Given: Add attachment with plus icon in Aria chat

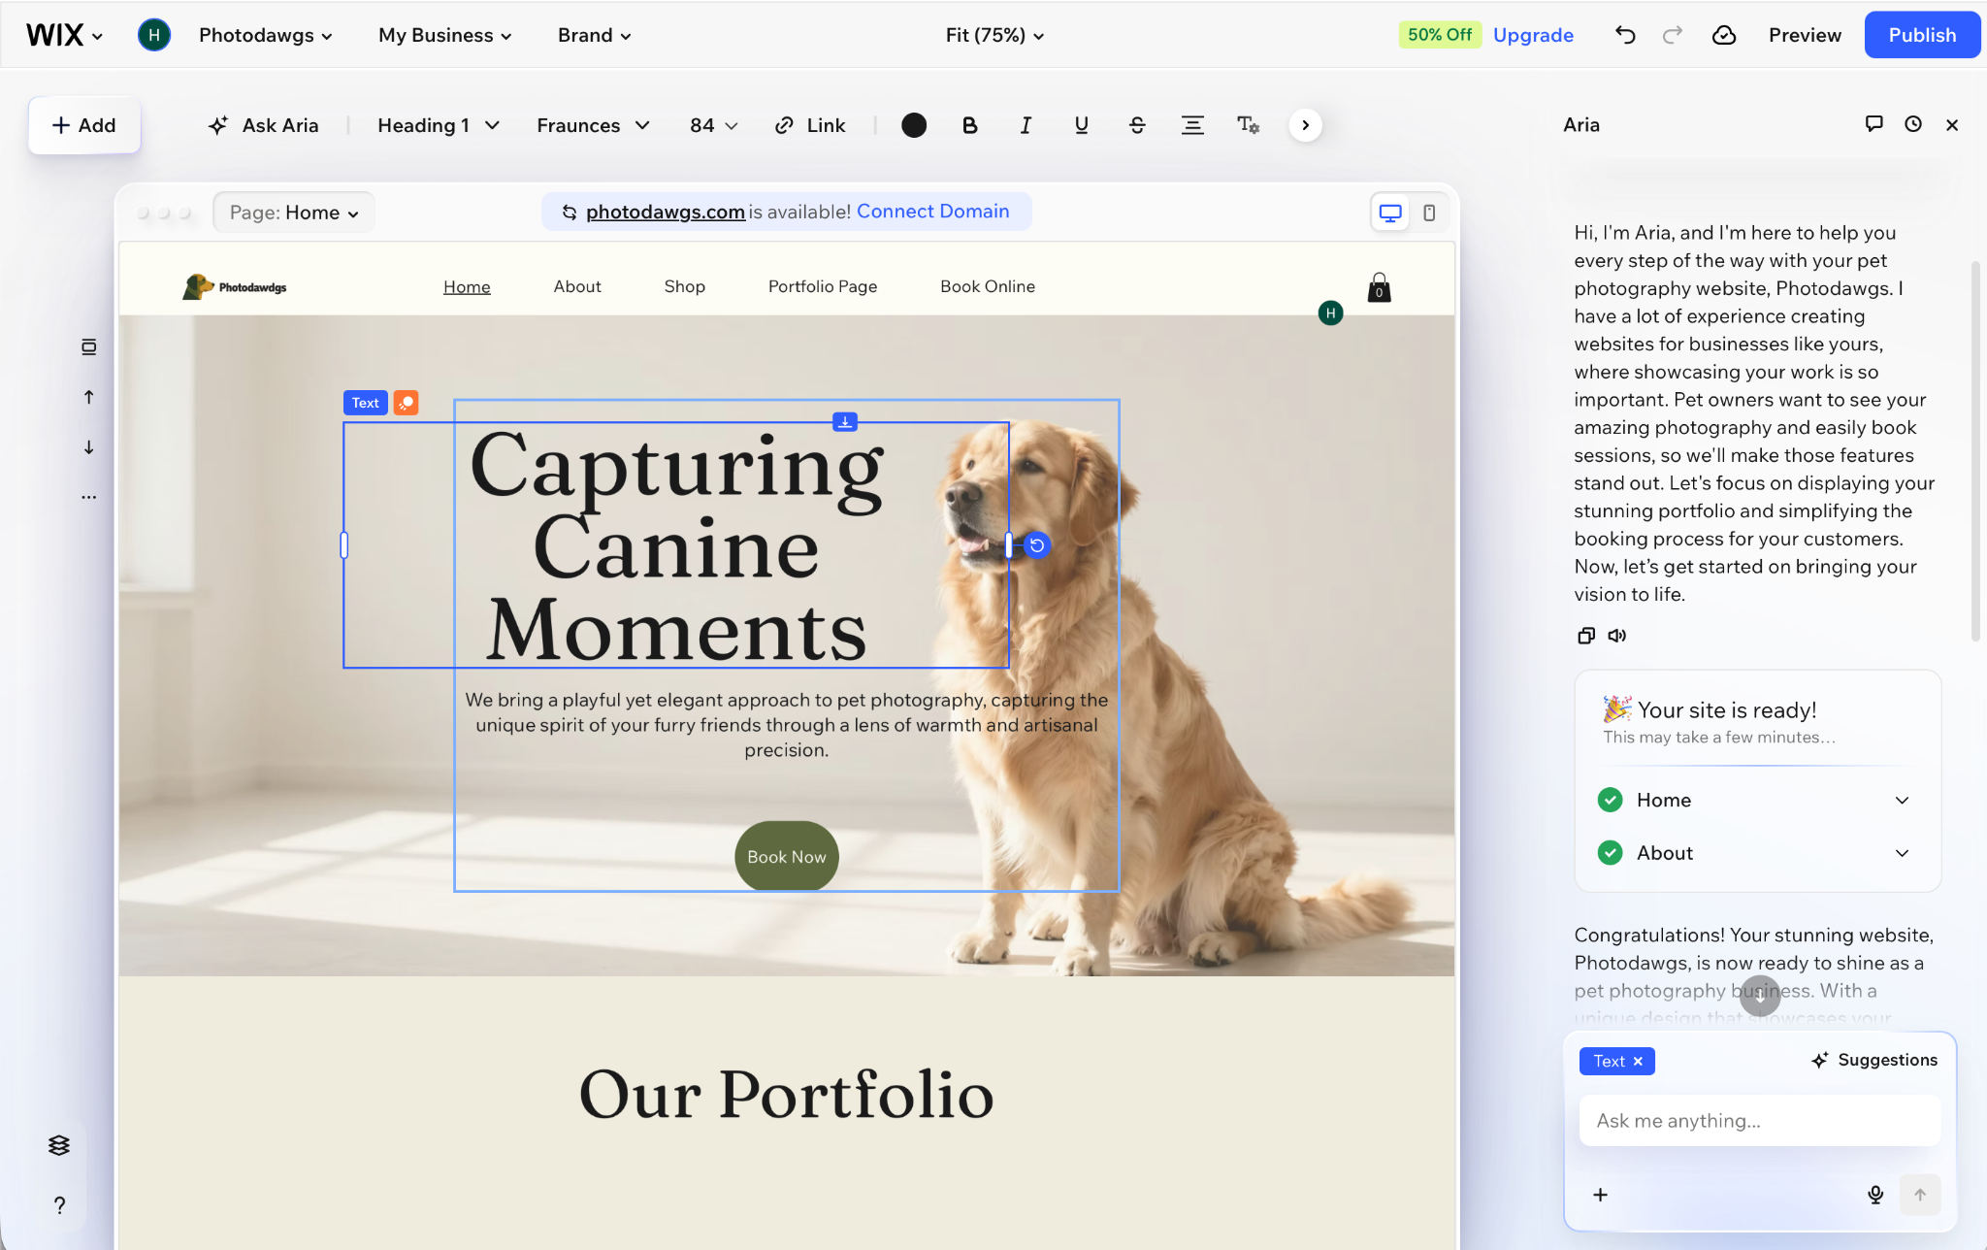Looking at the screenshot, I should (1601, 1195).
